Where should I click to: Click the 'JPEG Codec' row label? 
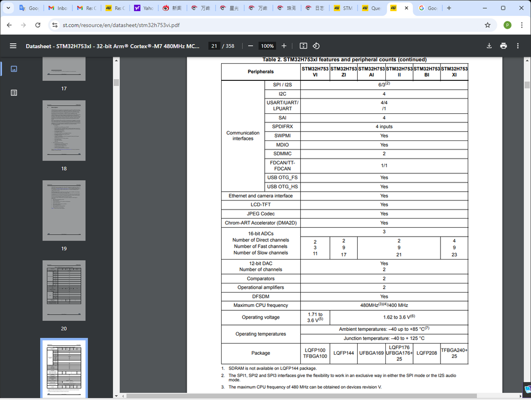[x=261, y=213]
